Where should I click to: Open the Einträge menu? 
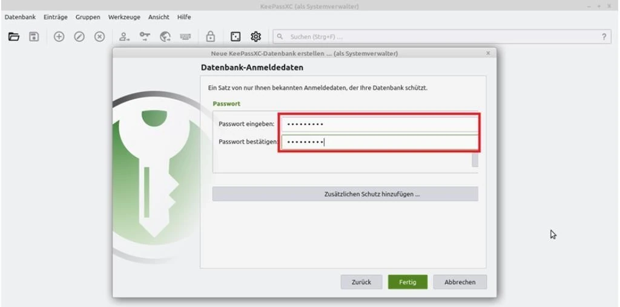56,17
